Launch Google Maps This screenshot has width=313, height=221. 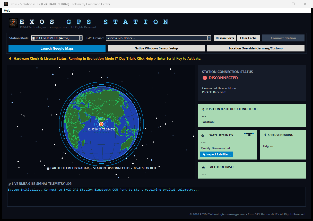pyautogui.click(x=57, y=48)
